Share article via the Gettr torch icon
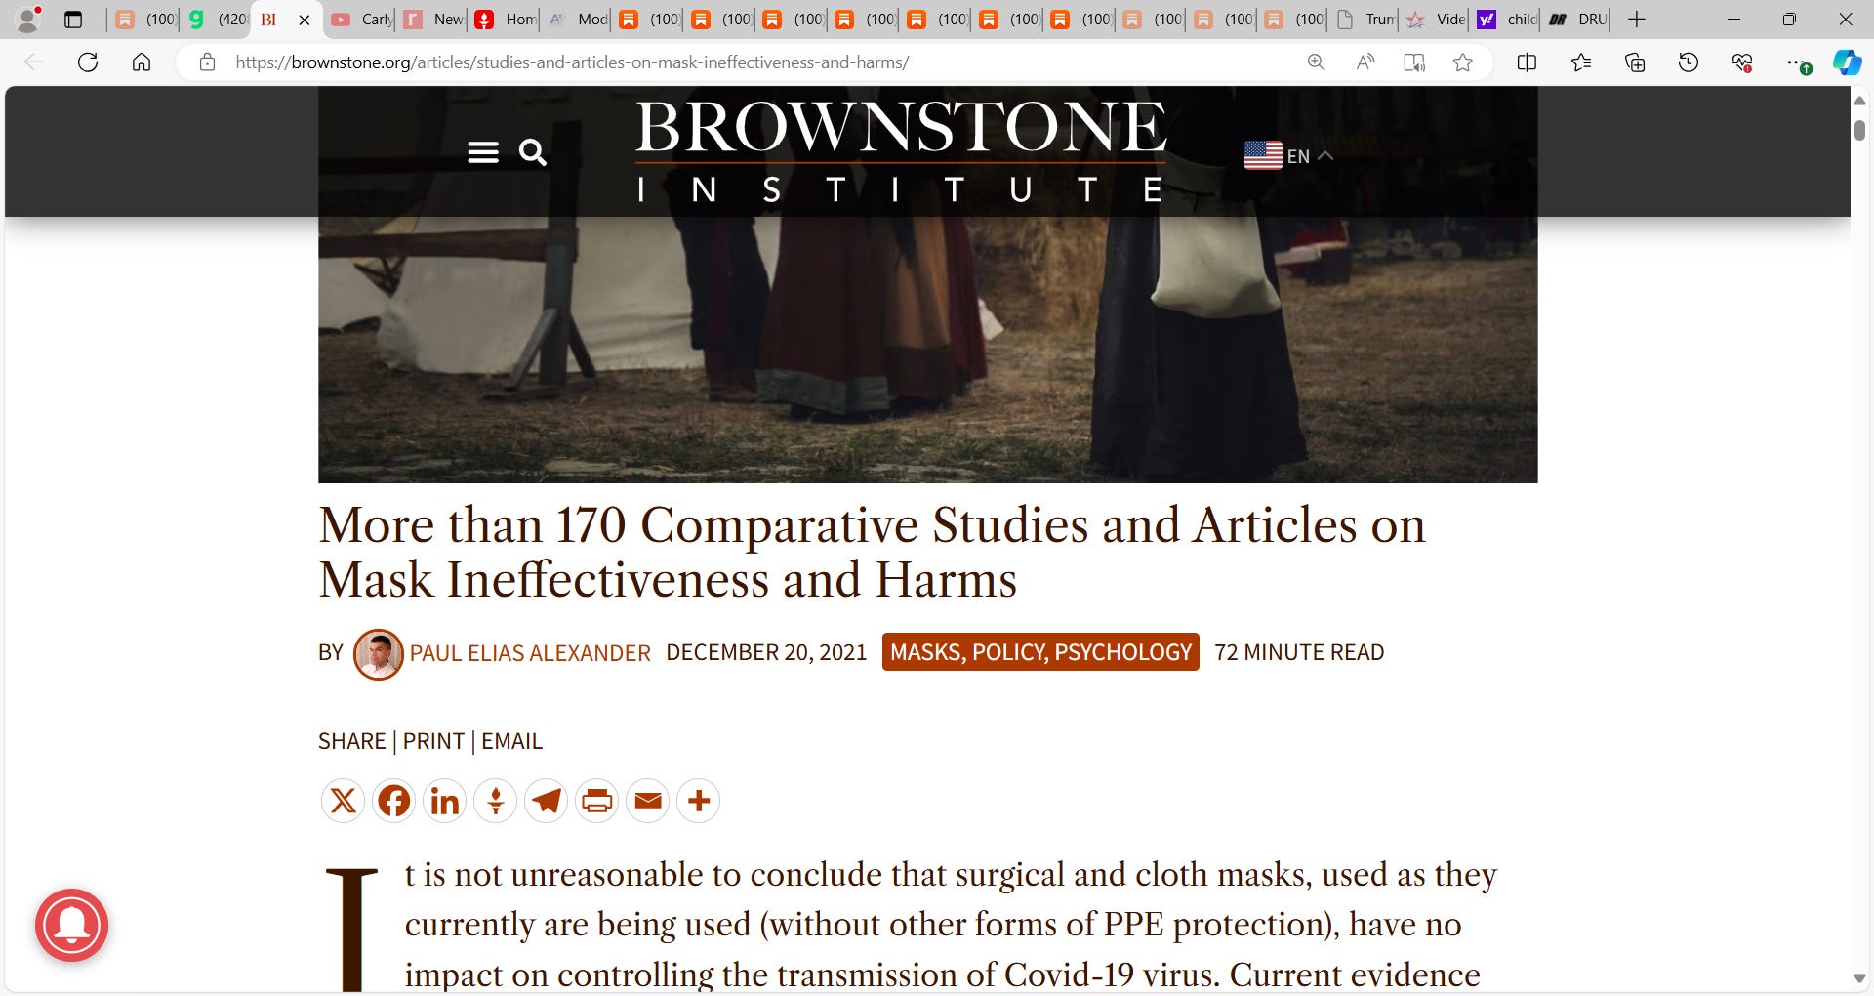This screenshot has height=996, width=1874. tap(496, 802)
